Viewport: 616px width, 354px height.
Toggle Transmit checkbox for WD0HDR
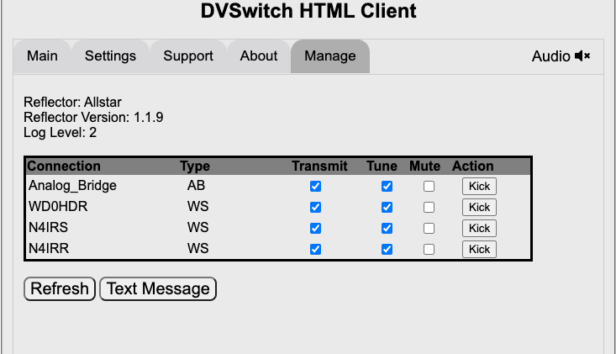(315, 207)
